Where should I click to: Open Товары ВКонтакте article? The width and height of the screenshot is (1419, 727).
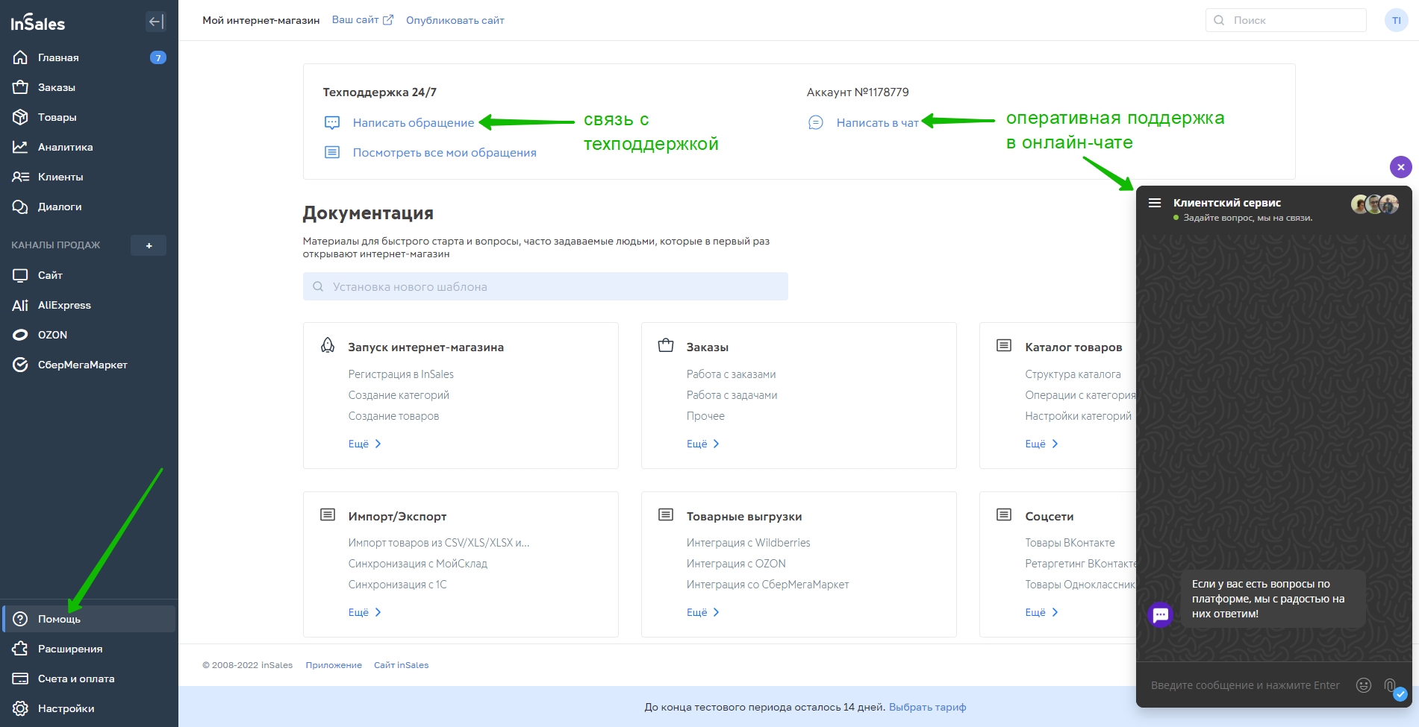pyautogui.click(x=1070, y=543)
